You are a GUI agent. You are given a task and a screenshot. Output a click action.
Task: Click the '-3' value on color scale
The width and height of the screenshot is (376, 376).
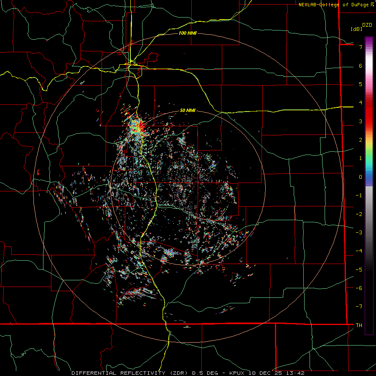[x=359, y=233]
